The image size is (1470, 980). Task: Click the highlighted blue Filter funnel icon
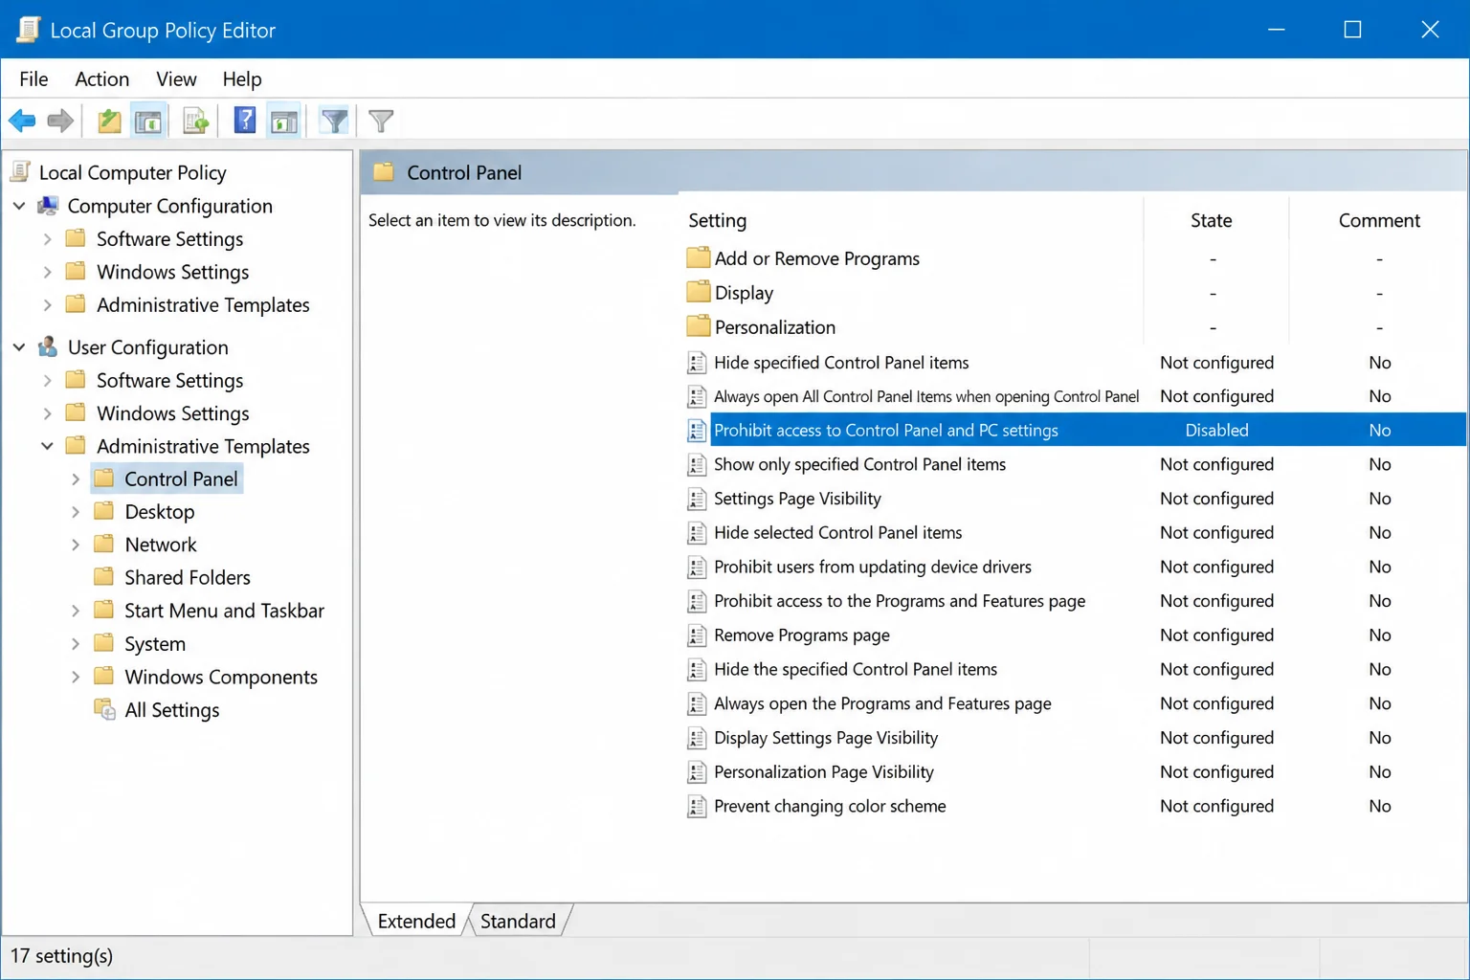[x=334, y=121]
